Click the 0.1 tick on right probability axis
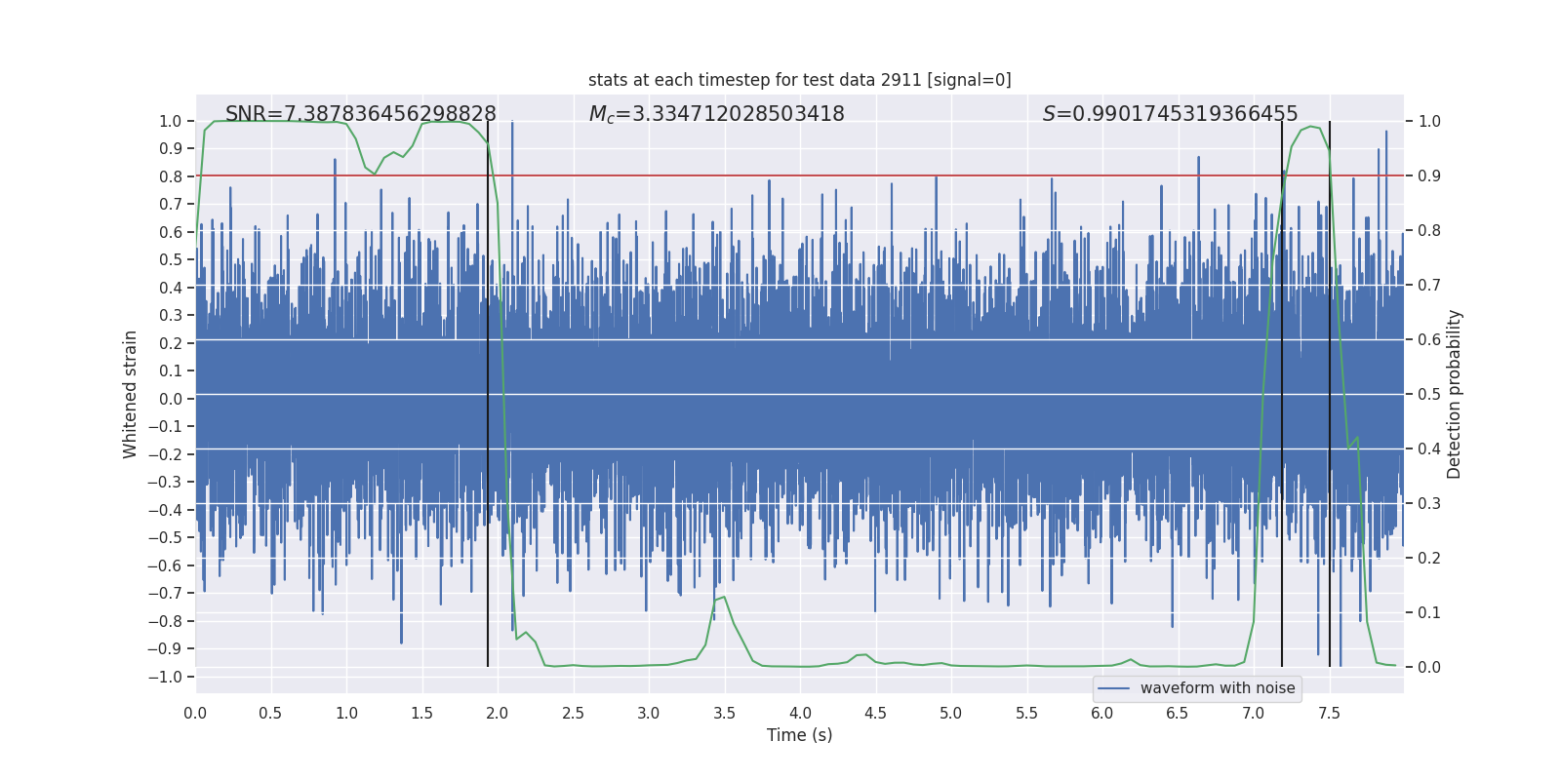1561x780 pixels. tap(1429, 613)
